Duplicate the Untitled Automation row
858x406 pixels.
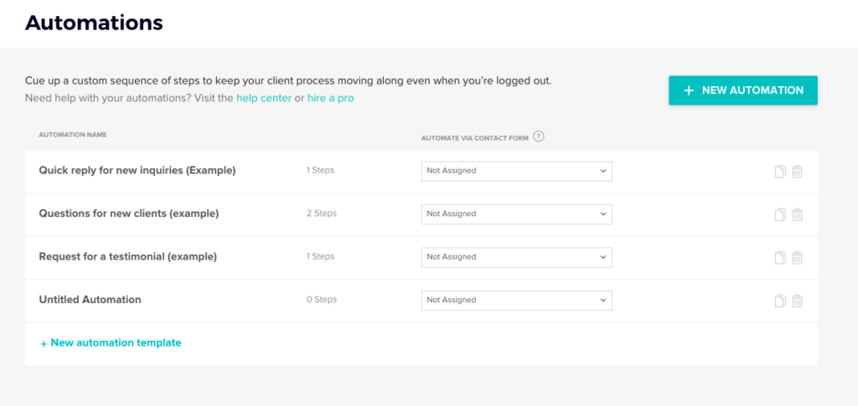click(x=780, y=301)
